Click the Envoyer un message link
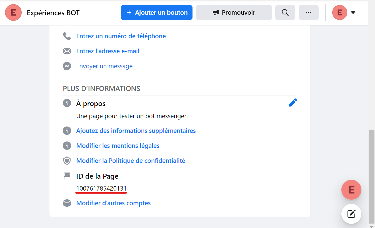375x228 pixels. pyautogui.click(x=104, y=66)
